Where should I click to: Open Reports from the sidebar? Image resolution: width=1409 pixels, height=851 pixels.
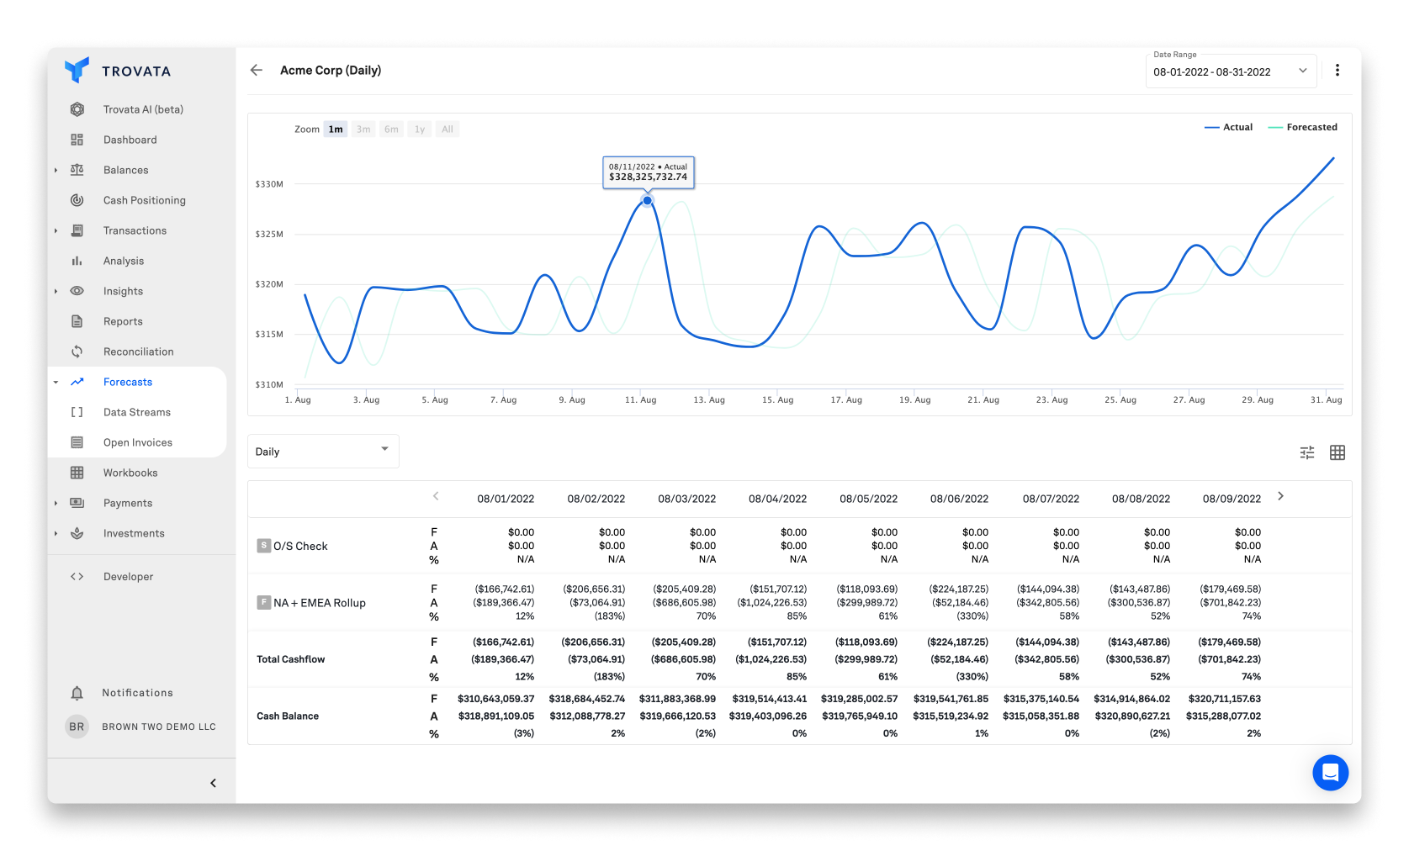pyautogui.click(x=123, y=320)
